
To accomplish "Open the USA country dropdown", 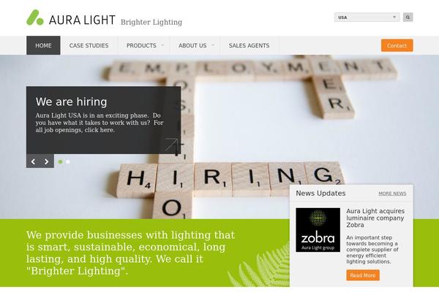I will point(367,18).
